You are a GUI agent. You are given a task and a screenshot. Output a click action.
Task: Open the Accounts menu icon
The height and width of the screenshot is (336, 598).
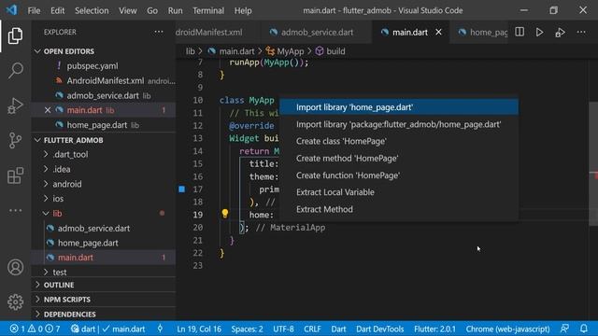point(15,267)
